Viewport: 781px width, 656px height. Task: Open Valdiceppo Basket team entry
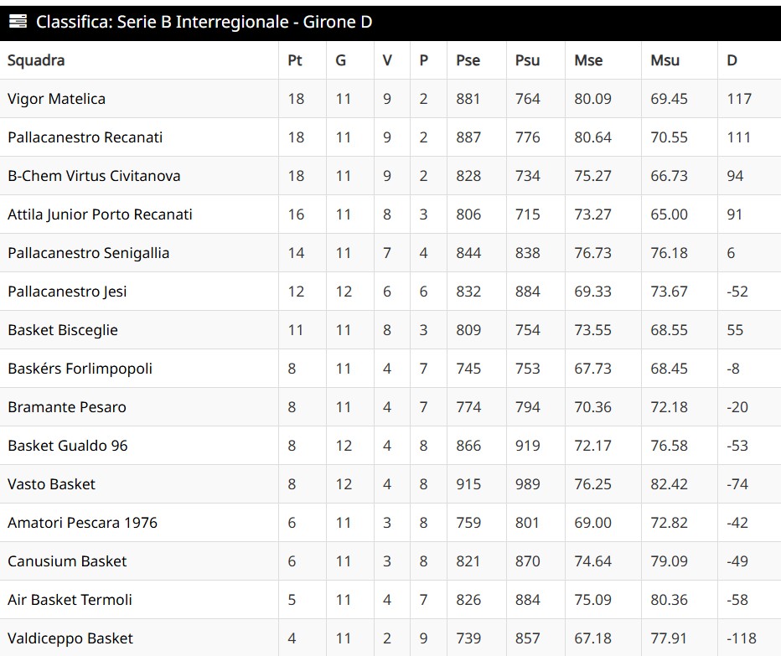click(70, 638)
